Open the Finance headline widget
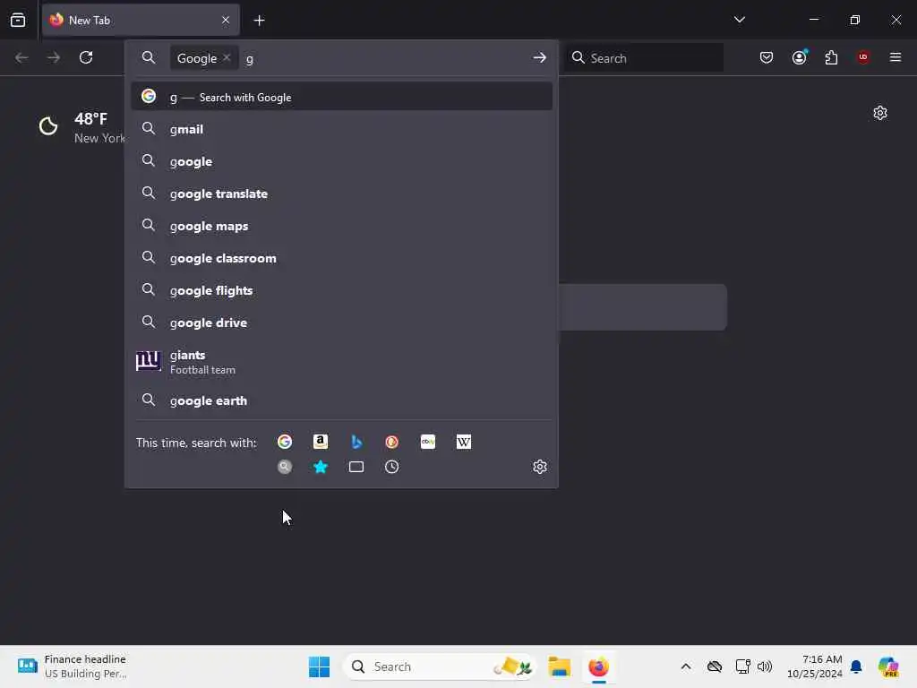The image size is (917, 688). point(72,666)
